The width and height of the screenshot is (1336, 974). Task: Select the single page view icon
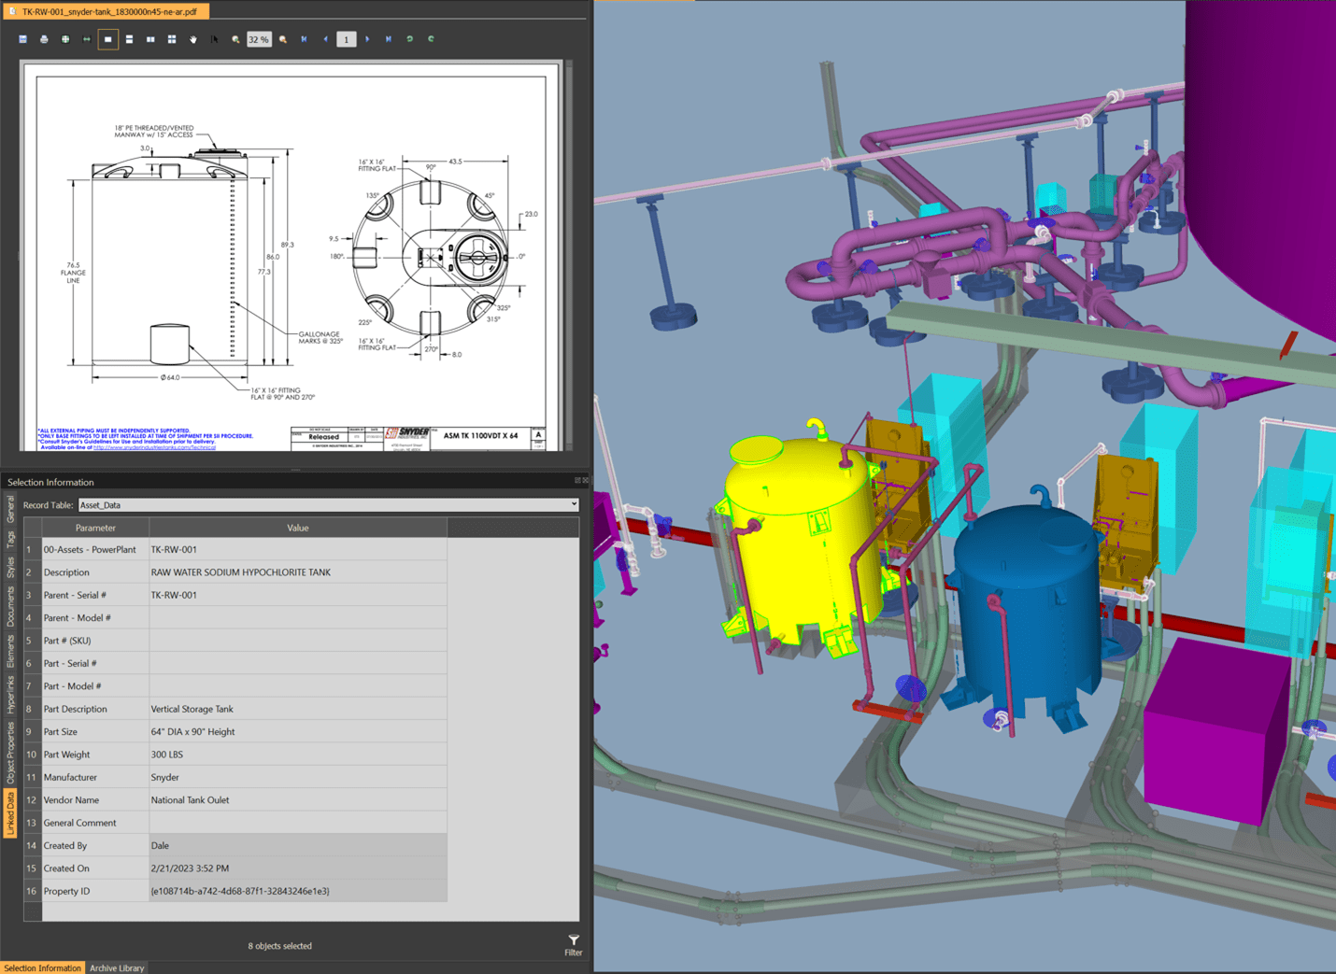[108, 39]
